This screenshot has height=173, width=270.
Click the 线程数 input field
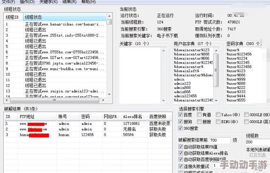(257, 142)
